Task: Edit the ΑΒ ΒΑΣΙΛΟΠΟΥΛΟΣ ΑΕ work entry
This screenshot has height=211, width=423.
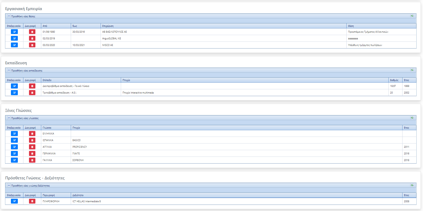Action: [14, 32]
